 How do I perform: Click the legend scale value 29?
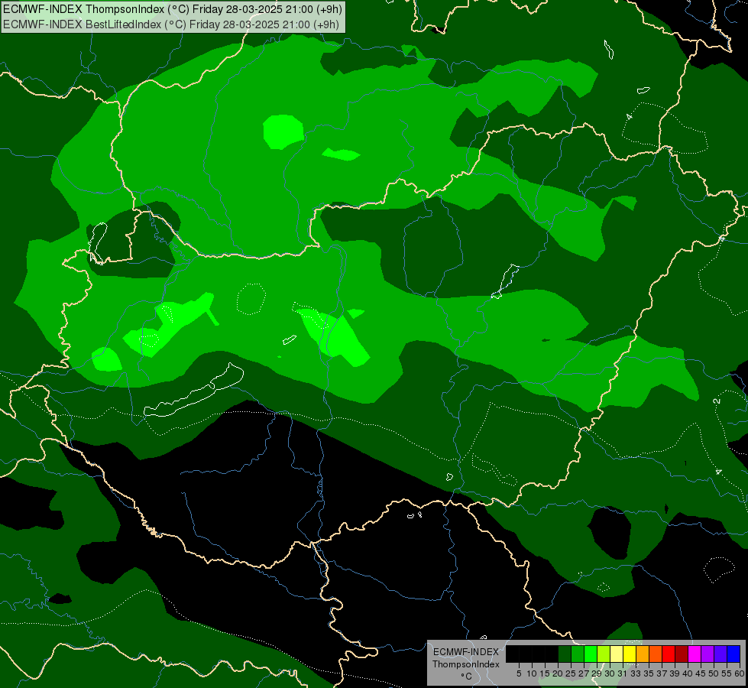tap(597, 673)
